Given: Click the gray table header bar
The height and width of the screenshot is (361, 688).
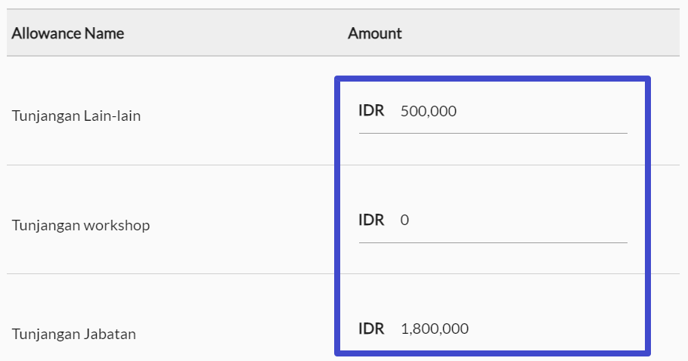Looking at the screenshot, I should click(343, 33).
